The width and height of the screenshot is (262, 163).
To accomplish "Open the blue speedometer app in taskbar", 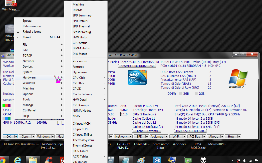I will [x=157, y=160].
